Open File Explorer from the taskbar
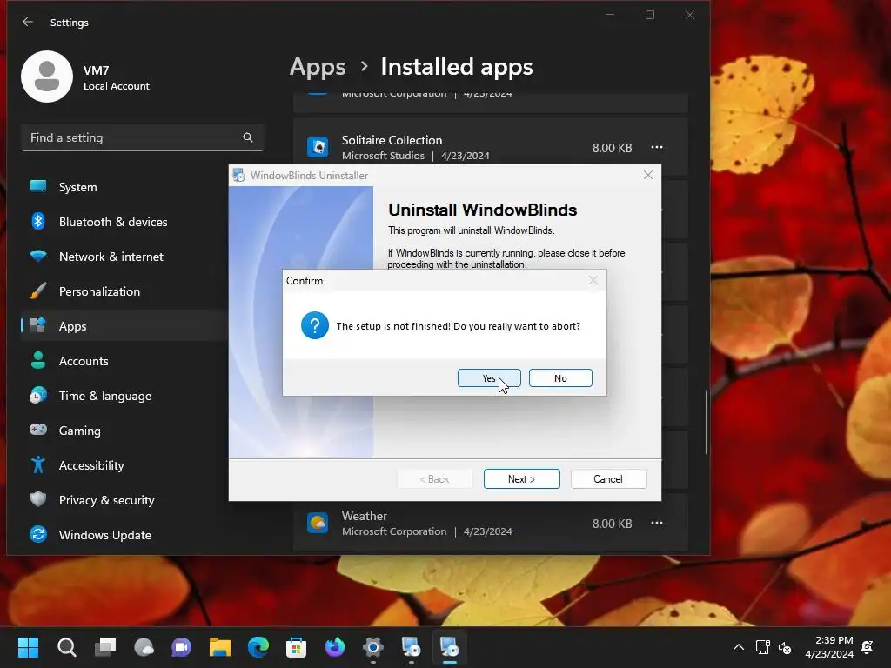This screenshot has height=668, width=891. 220,647
